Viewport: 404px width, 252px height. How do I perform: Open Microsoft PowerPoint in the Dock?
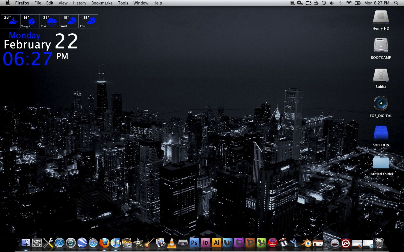(x=250, y=243)
